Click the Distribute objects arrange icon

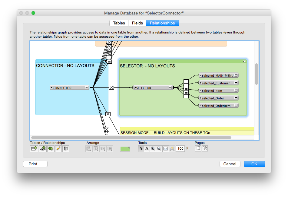pyautogui.click(x=103, y=148)
